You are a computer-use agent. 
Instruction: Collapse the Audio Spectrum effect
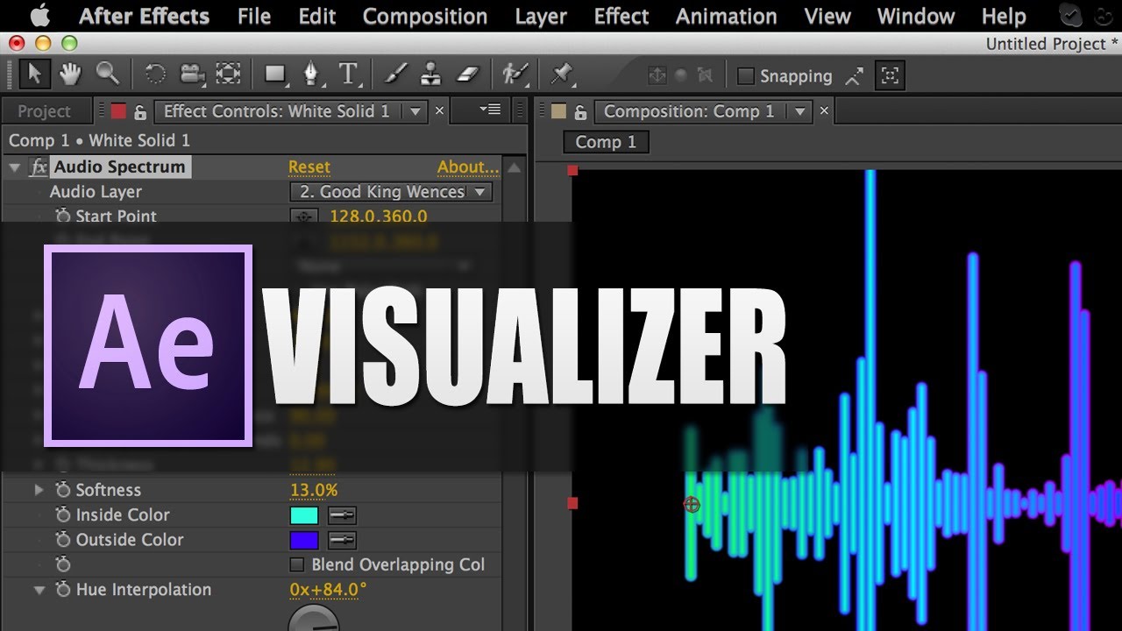point(15,167)
